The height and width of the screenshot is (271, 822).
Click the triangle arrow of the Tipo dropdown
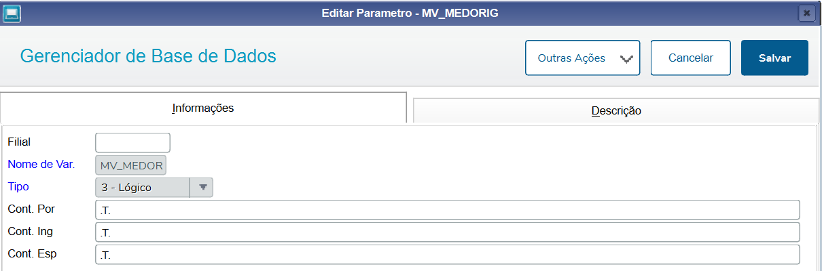pos(202,188)
